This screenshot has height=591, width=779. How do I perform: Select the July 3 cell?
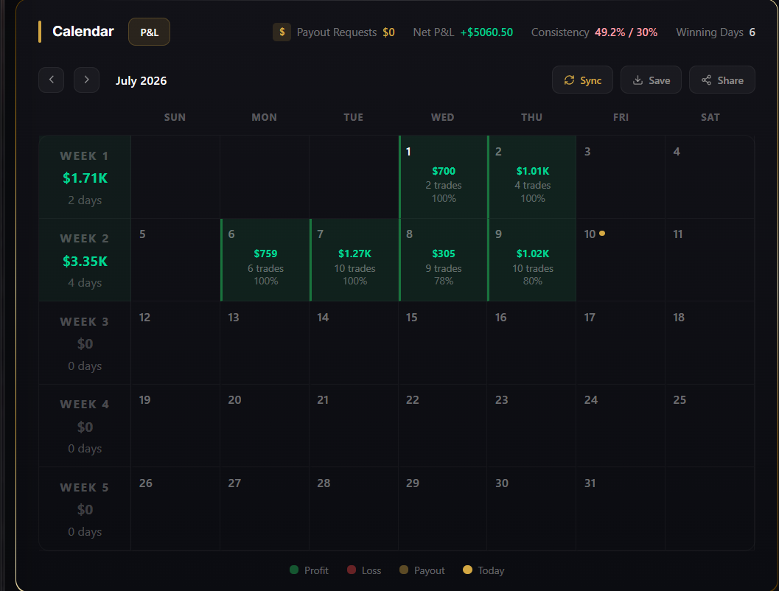[x=621, y=177]
